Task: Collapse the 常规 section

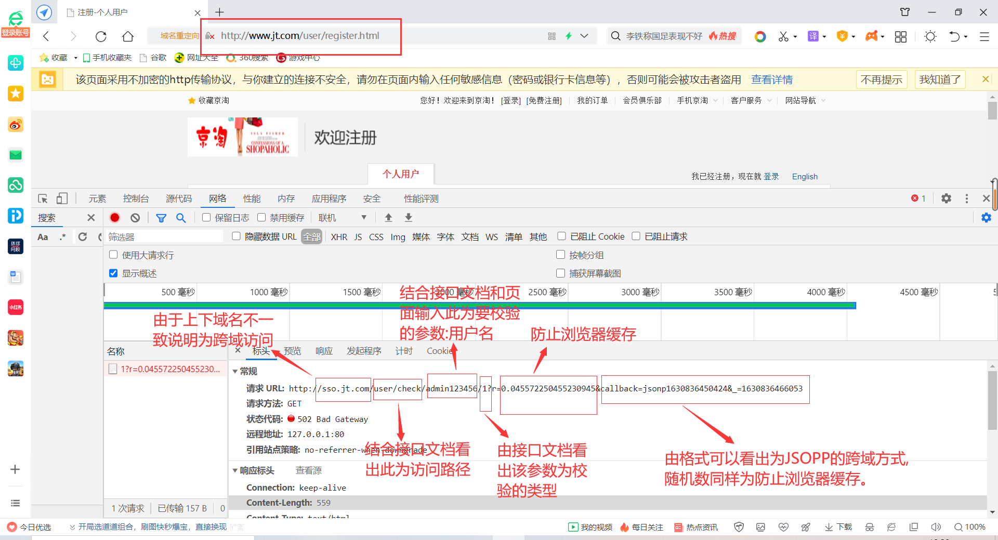Action: (235, 371)
